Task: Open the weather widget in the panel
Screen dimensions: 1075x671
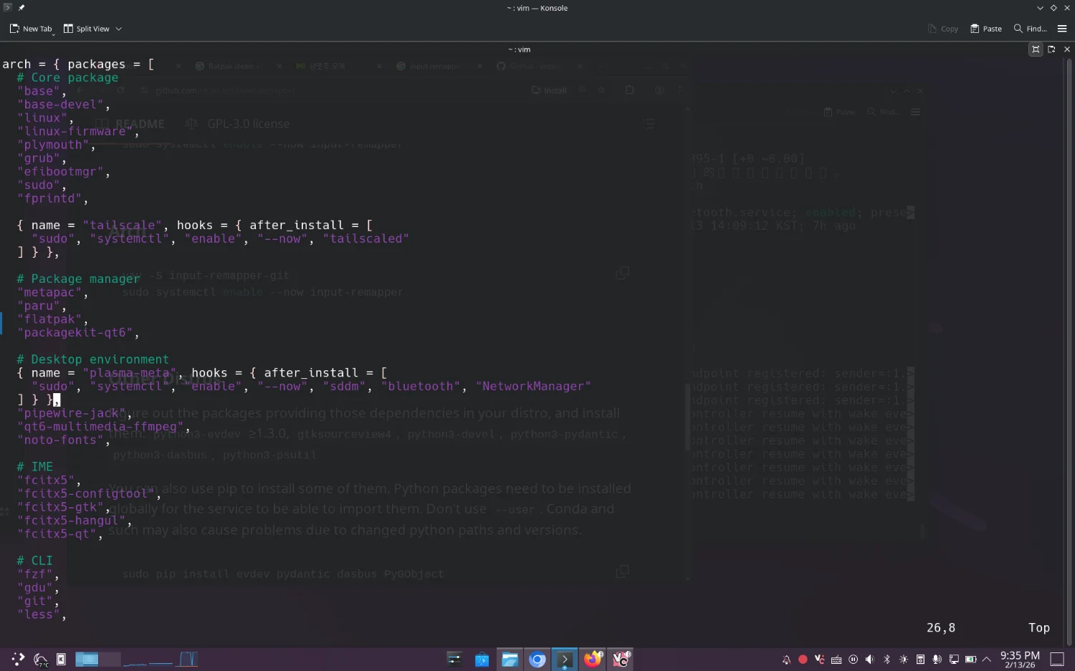Action: [x=41, y=659]
